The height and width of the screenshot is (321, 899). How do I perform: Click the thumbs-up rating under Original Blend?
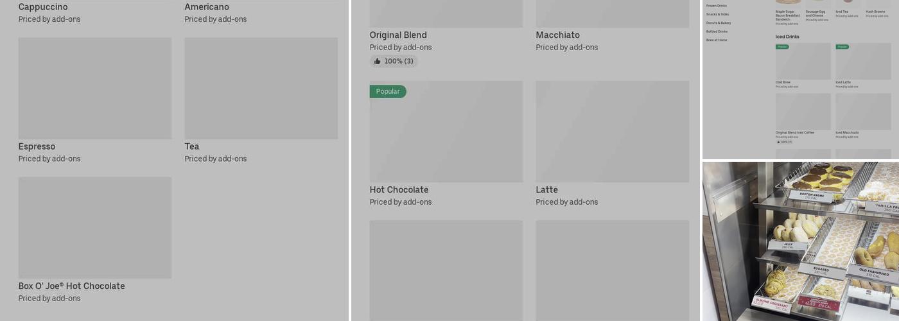pyautogui.click(x=393, y=61)
